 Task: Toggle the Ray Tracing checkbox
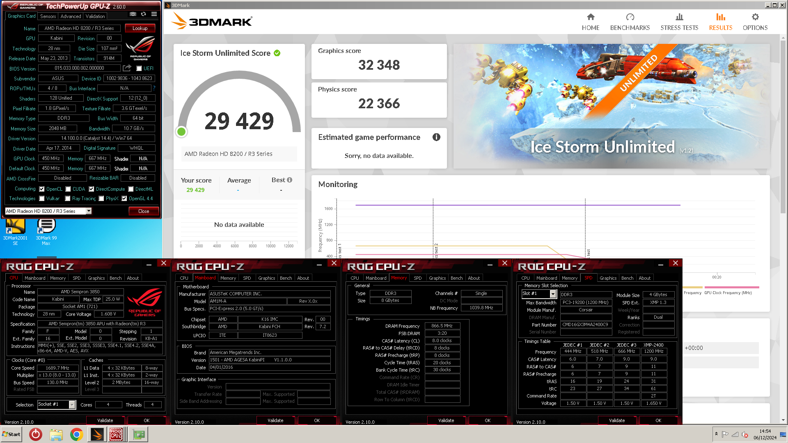(68, 199)
